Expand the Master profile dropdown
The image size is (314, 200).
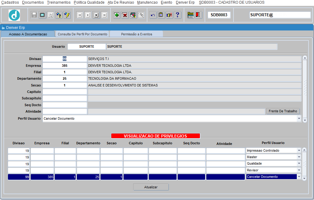point(299,157)
